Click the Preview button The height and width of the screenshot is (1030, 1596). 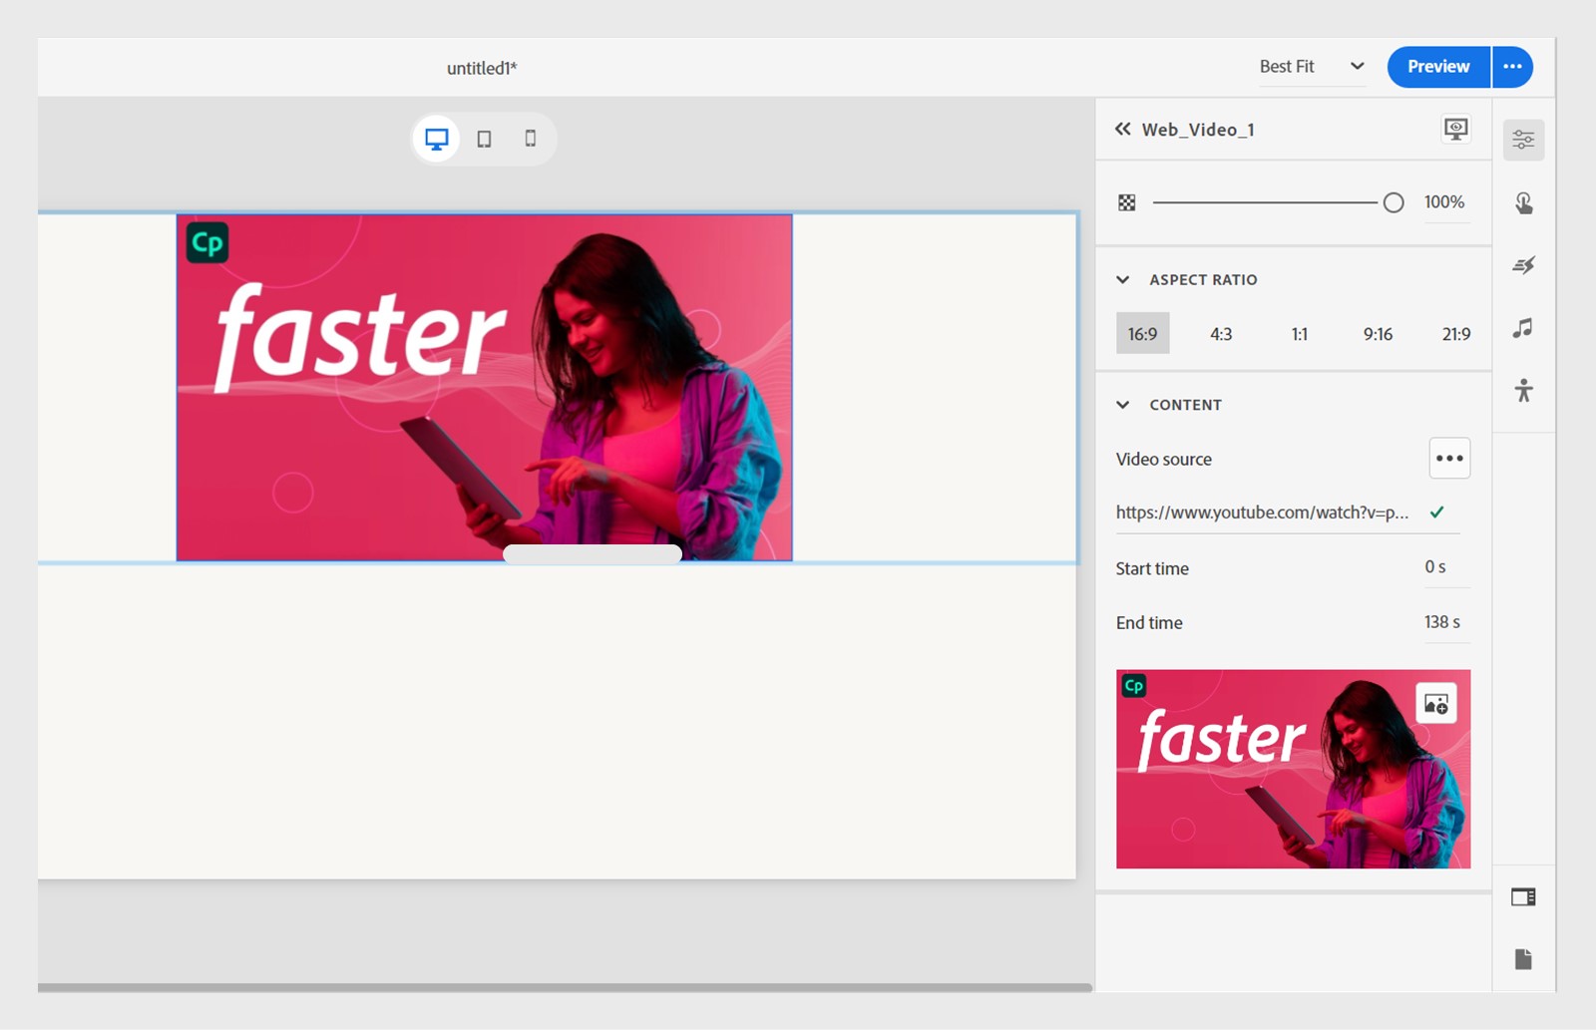click(x=1436, y=66)
